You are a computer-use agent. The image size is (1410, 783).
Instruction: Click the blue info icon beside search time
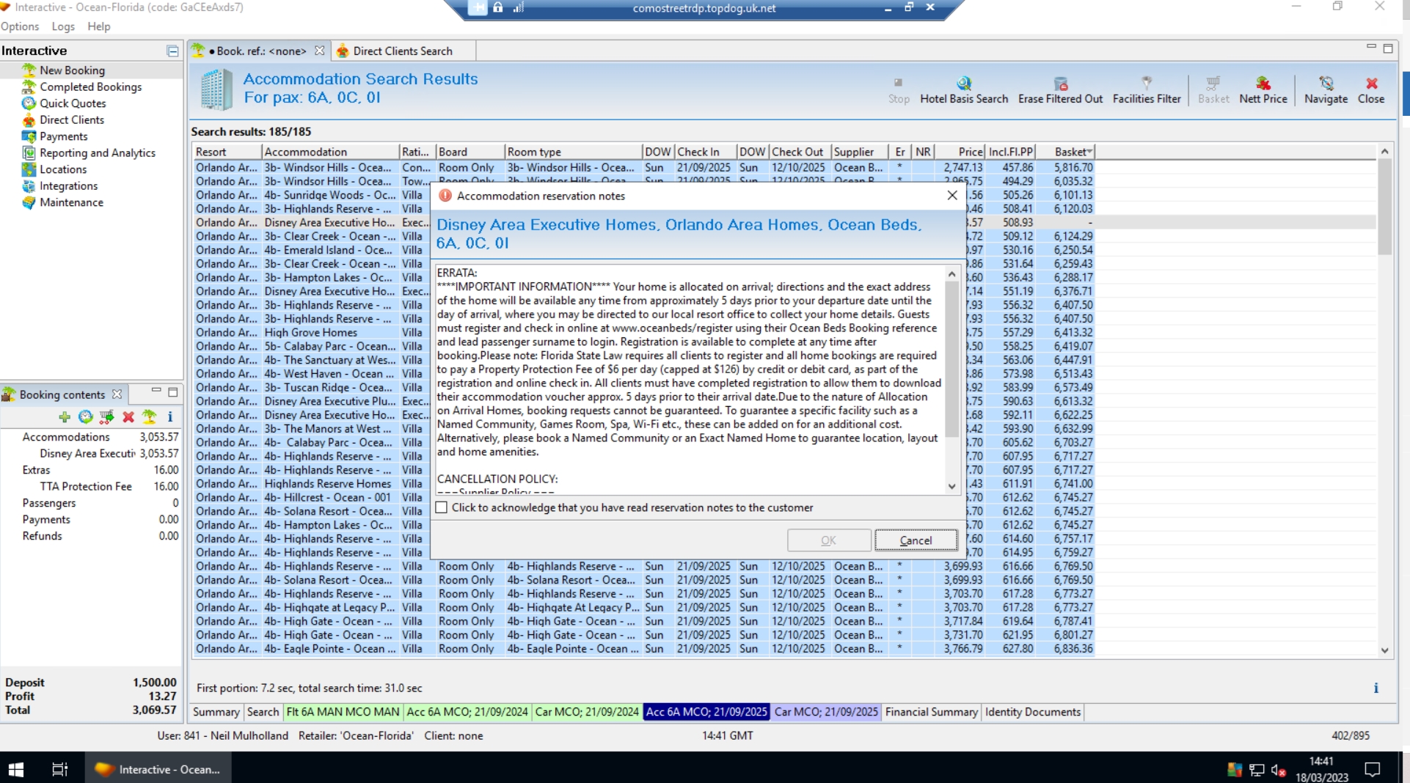coord(1376,688)
